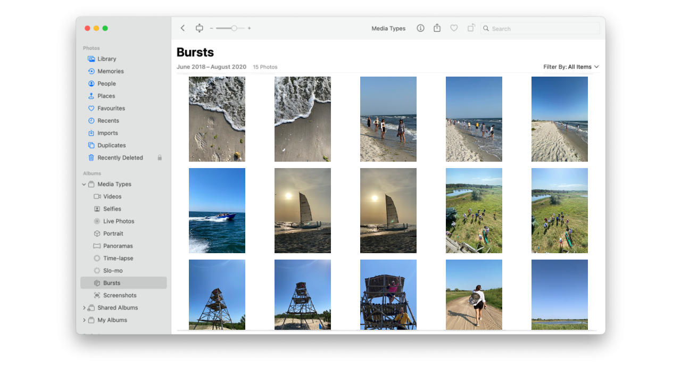
Task: Select the speedboat photo thumbnail
Action: click(x=217, y=211)
